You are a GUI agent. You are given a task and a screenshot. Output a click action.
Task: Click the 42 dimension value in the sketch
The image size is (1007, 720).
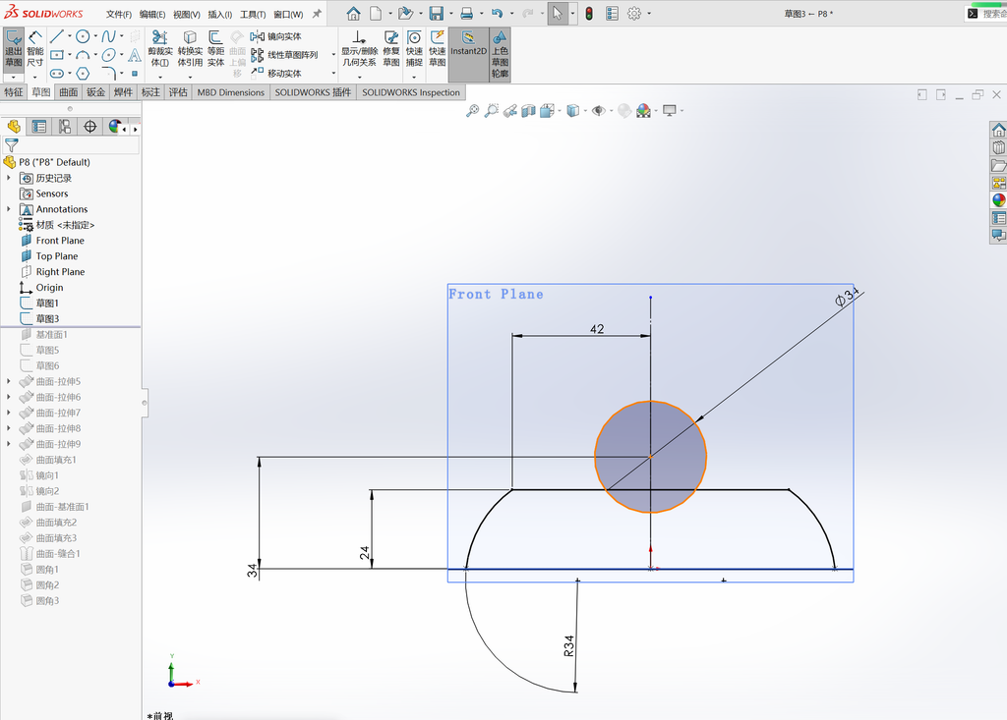click(x=597, y=329)
